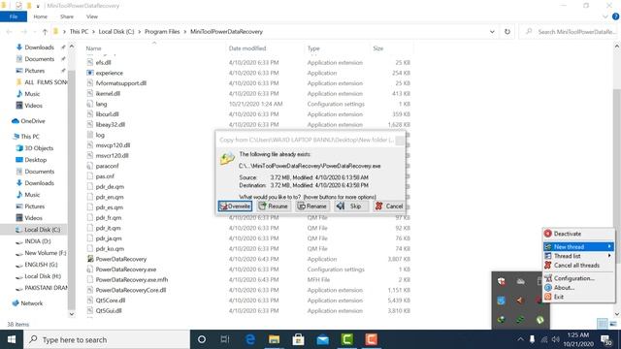Screen dimensions: 621x349
Task: Select the pdr_en.qm file
Action: tap(110, 197)
